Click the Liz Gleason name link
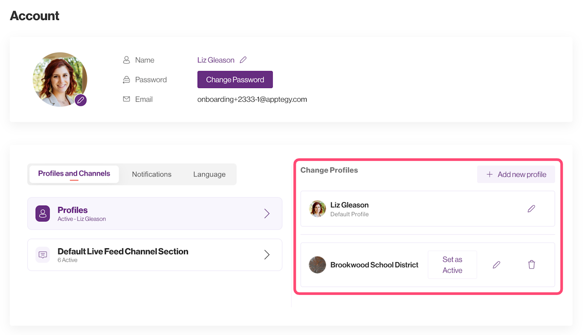The height and width of the screenshot is (335, 584). coord(216,60)
